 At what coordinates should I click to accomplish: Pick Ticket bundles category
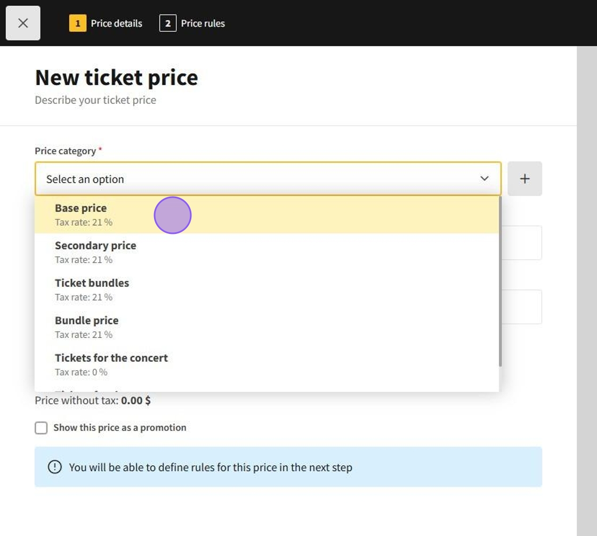(92, 289)
